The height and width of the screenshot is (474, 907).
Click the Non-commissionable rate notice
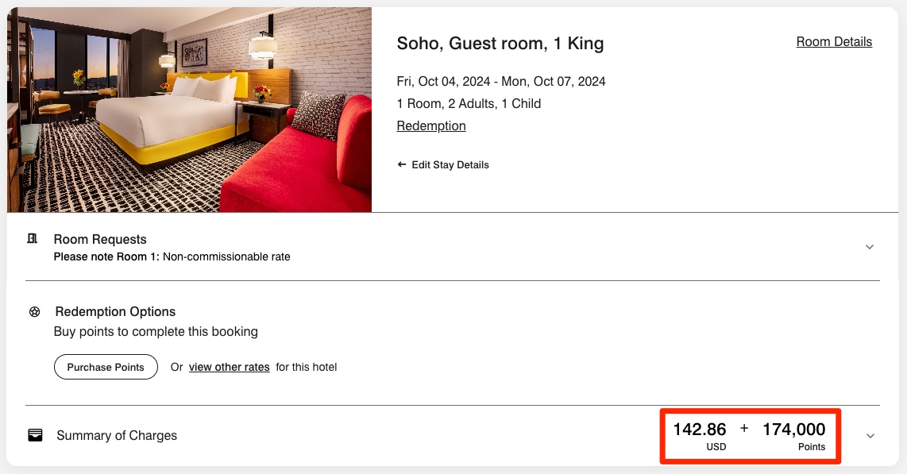click(172, 256)
